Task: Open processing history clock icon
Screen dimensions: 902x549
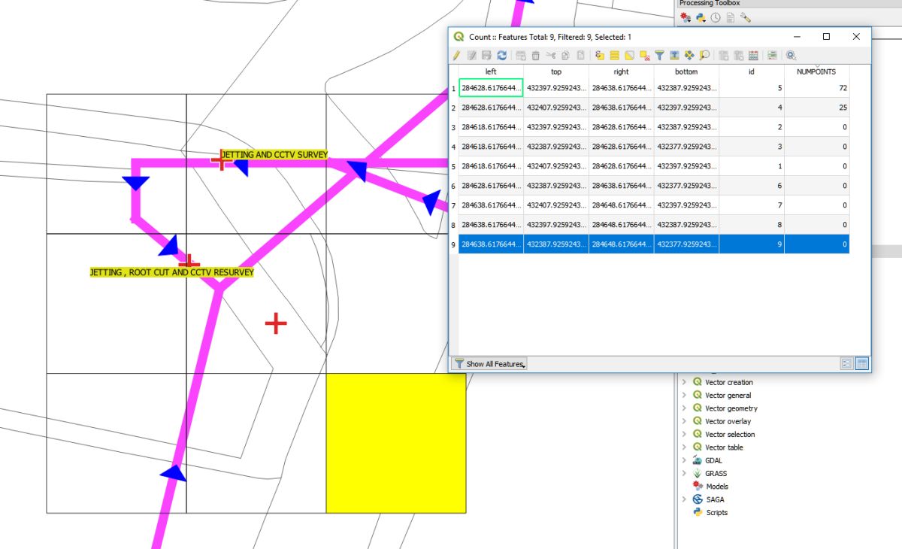Action: 716,17
